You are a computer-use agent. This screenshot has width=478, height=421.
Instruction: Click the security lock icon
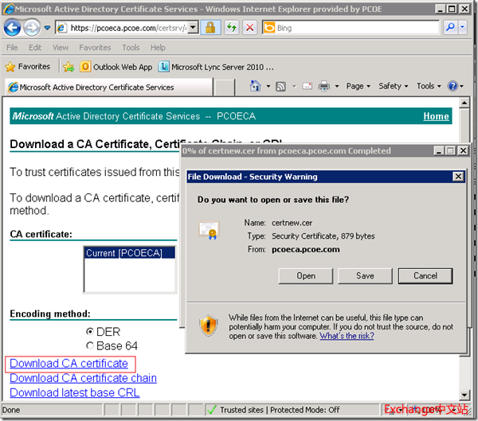(x=210, y=28)
